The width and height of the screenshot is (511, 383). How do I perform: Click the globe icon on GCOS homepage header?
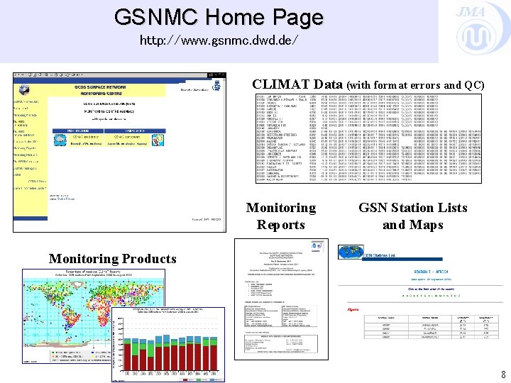tap(24, 89)
